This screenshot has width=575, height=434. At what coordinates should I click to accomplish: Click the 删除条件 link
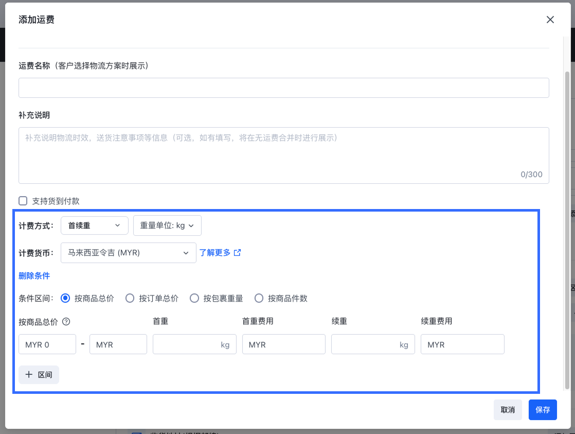[34, 275]
